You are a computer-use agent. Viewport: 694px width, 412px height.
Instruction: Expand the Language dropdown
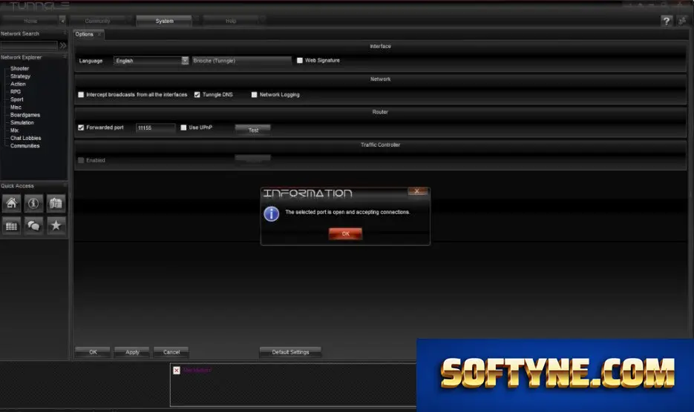pyautogui.click(x=185, y=61)
